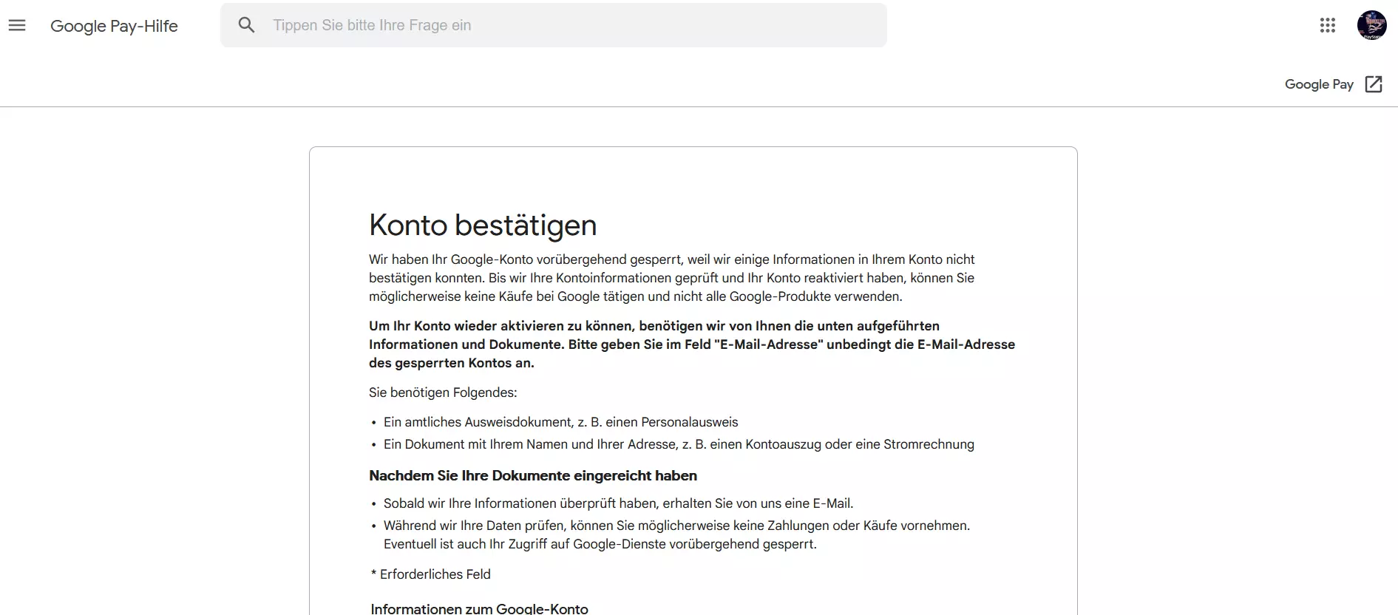Click 'Nachdem Sie Ihre Dokumente eingereicht haben' heading
The width and height of the screenshot is (1398, 615).
pyautogui.click(x=533, y=475)
